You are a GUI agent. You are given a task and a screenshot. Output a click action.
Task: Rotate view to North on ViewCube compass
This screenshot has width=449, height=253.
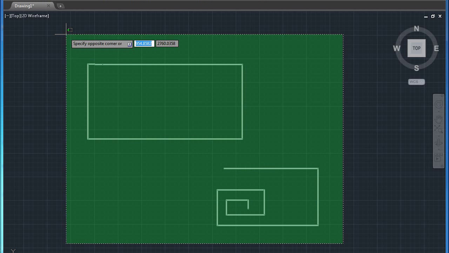coord(416,29)
